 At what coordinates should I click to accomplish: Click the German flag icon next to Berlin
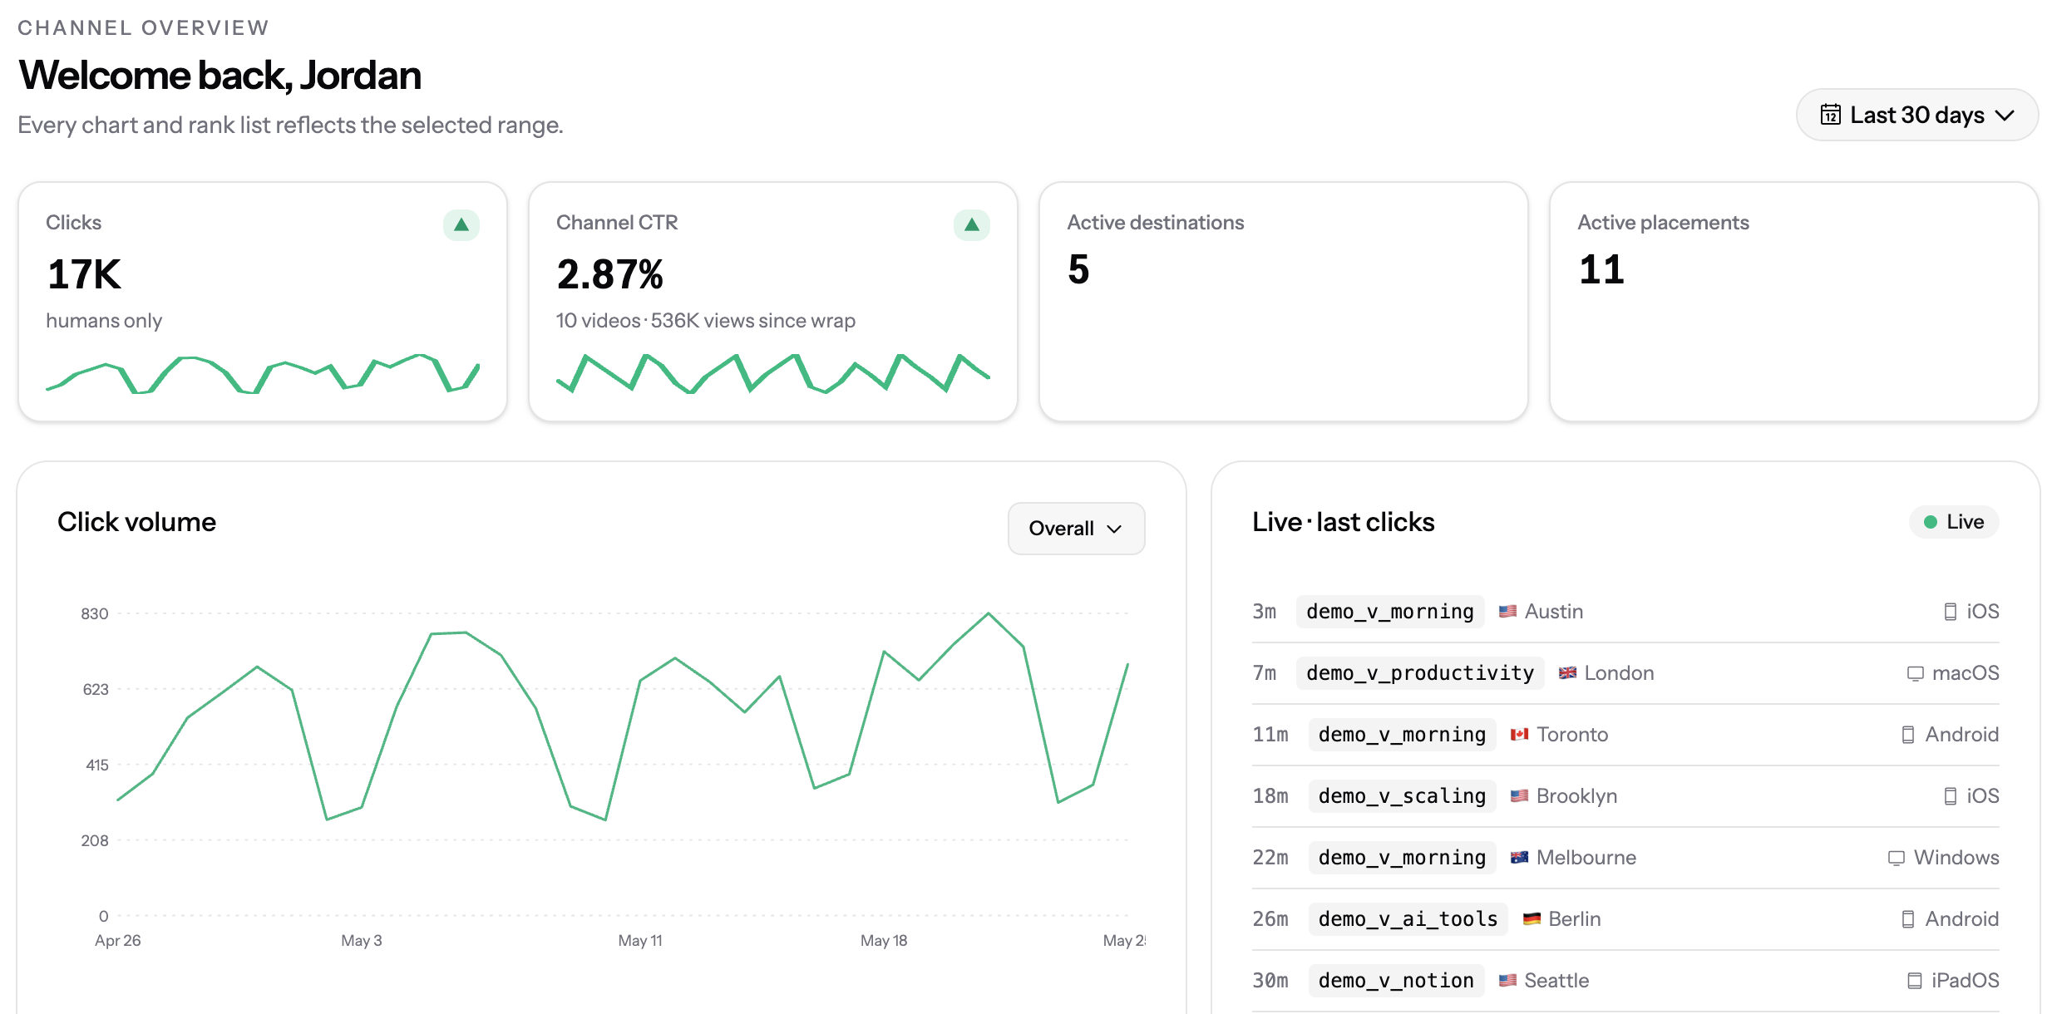[1532, 919]
